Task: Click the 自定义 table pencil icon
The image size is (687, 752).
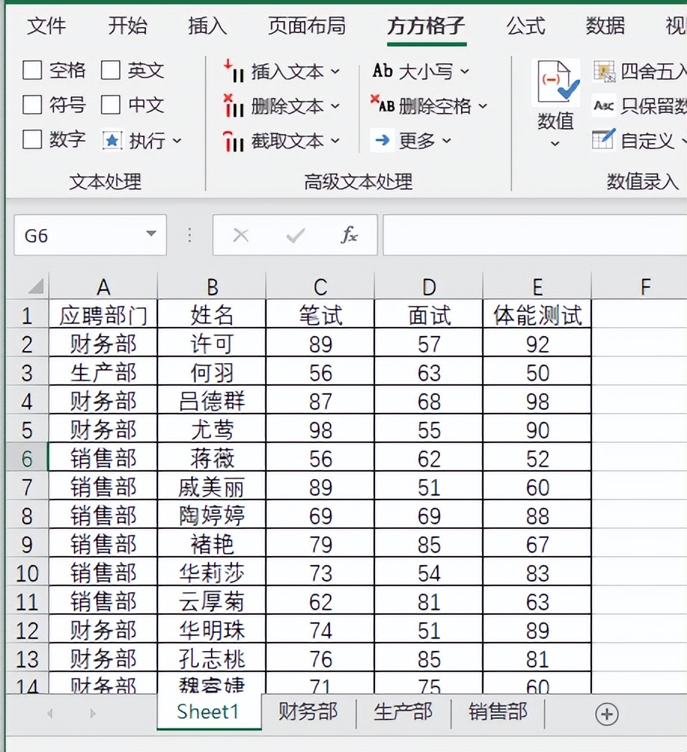Action: pyautogui.click(x=603, y=139)
